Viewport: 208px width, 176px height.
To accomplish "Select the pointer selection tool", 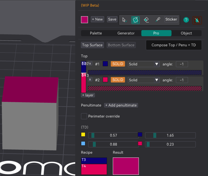I will pos(124,20).
